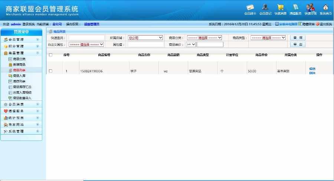Click the 商品单价 column header
The image size is (334, 181).
261,55
